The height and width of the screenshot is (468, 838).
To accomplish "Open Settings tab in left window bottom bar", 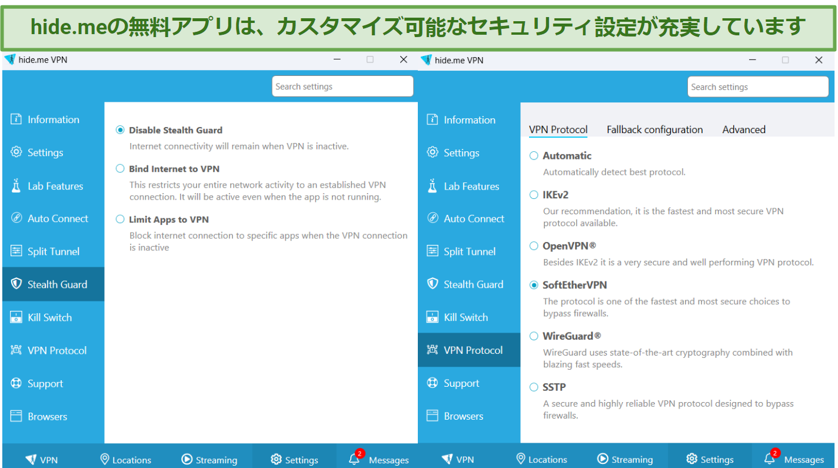I will click(x=294, y=460).
